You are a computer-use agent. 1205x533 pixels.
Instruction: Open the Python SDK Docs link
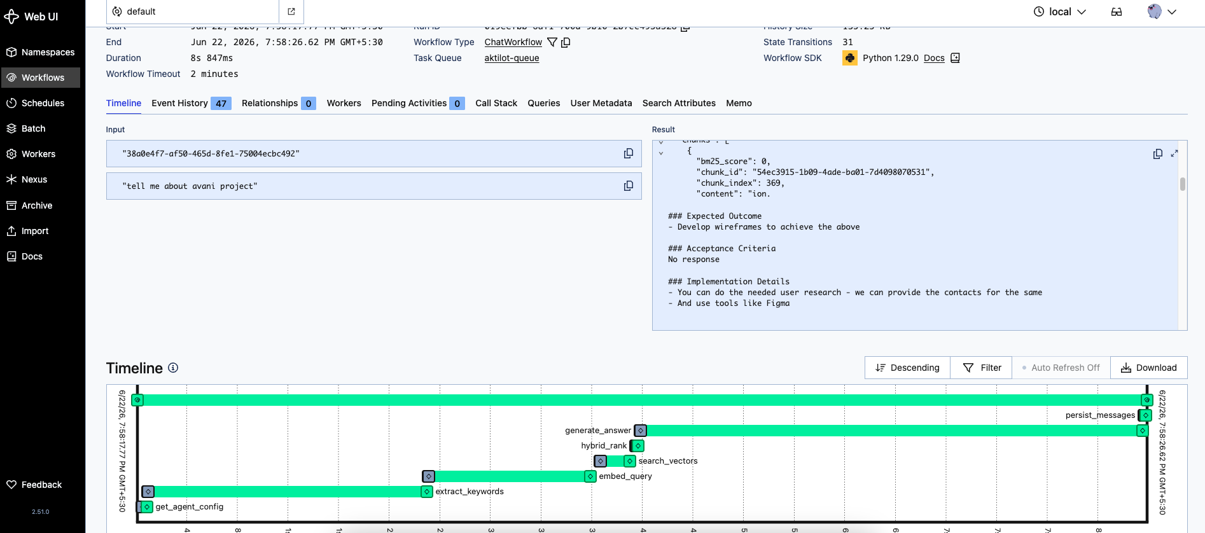934,58
